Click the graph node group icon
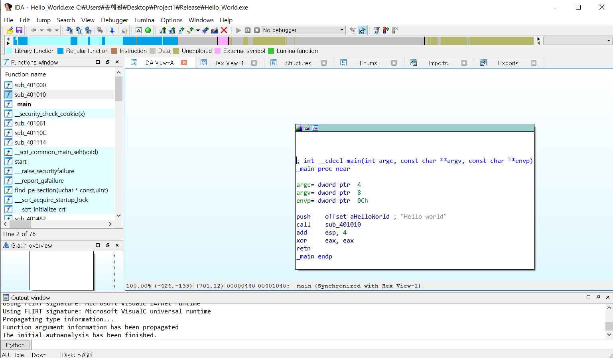Screen dimensions: 613x358 pyautogui.click(x=315, y=128)
